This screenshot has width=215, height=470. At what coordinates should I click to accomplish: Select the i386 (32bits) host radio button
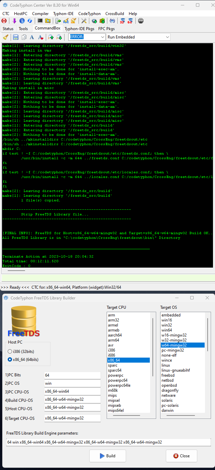click(10, 352)
